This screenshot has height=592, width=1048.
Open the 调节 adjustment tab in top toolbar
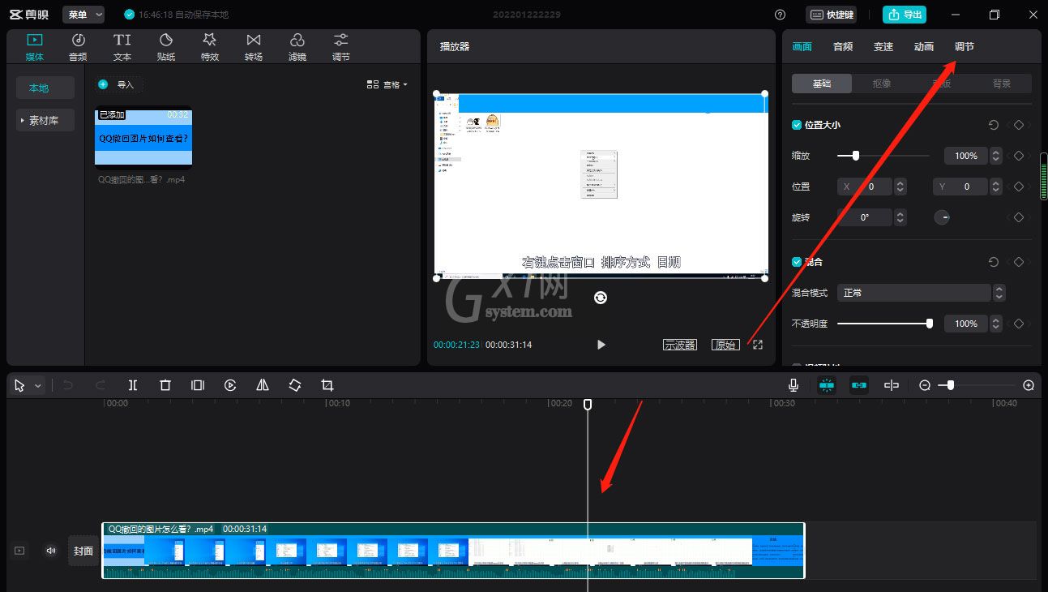point(341,47)
